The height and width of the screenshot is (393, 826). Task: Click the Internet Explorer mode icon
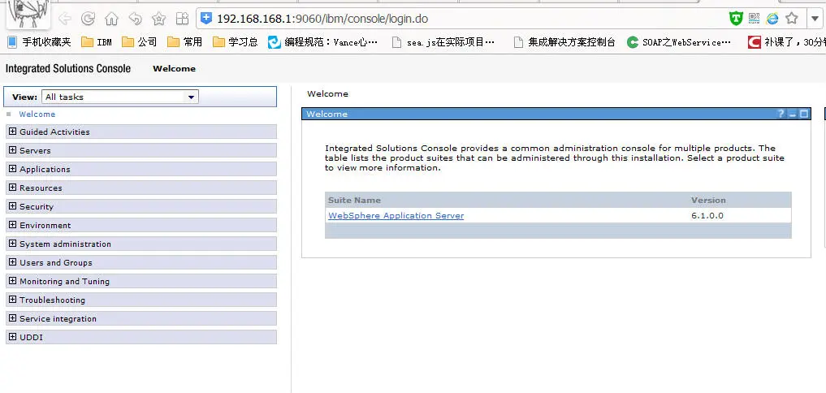click(x=772, y=19)
